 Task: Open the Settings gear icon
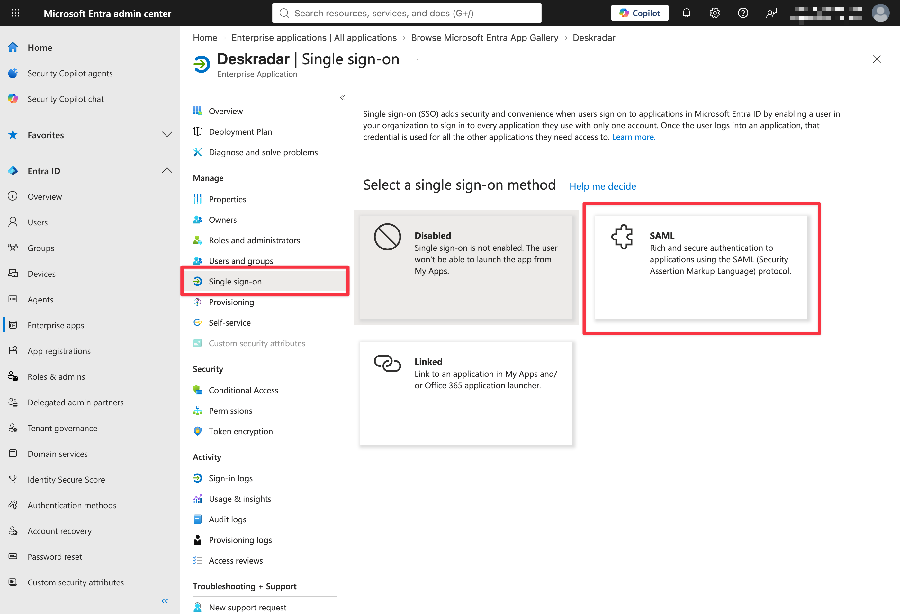715,13
